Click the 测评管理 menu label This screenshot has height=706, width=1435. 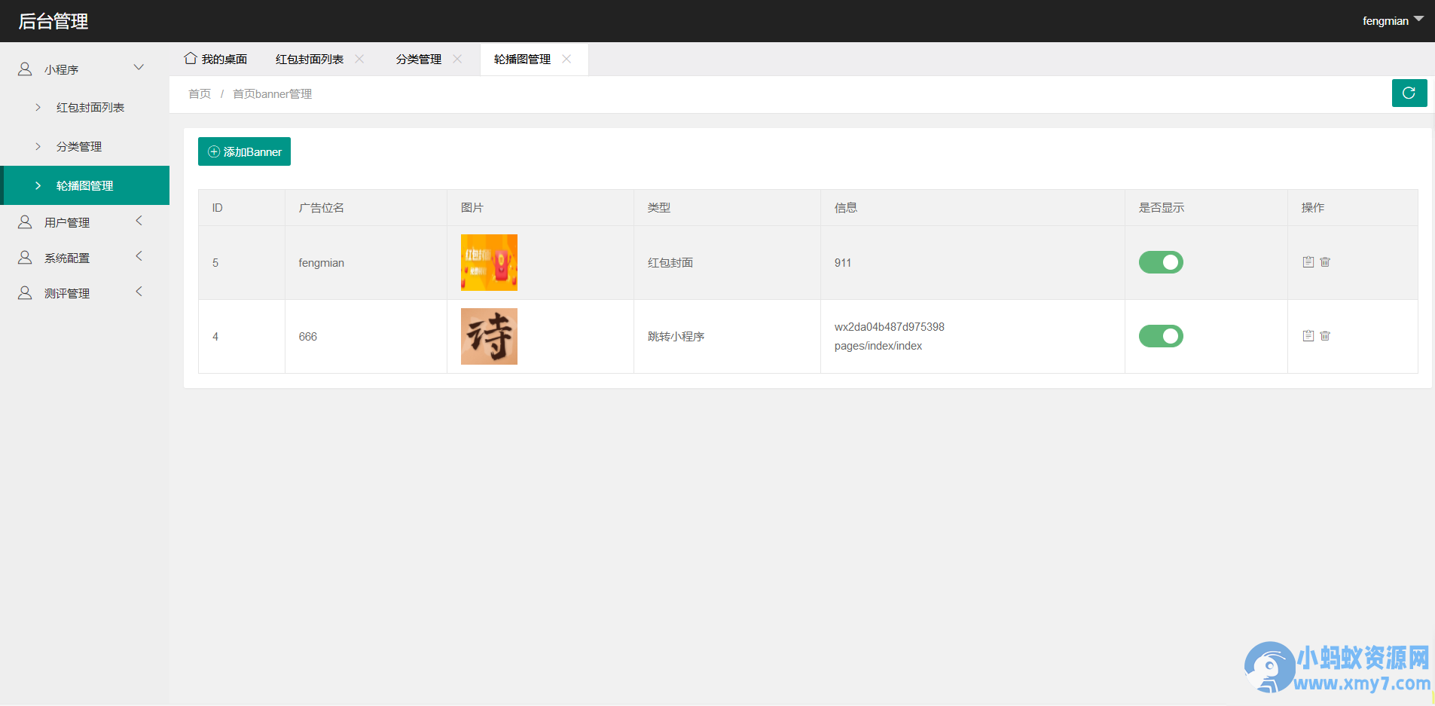pos(67,293)
